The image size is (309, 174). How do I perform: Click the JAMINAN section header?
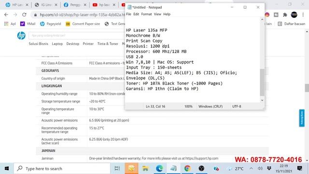coord(48,151)
